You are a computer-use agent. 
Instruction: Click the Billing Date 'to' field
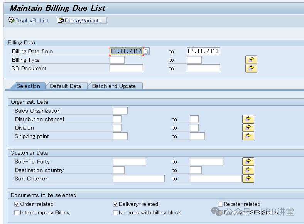pos(203,51)
